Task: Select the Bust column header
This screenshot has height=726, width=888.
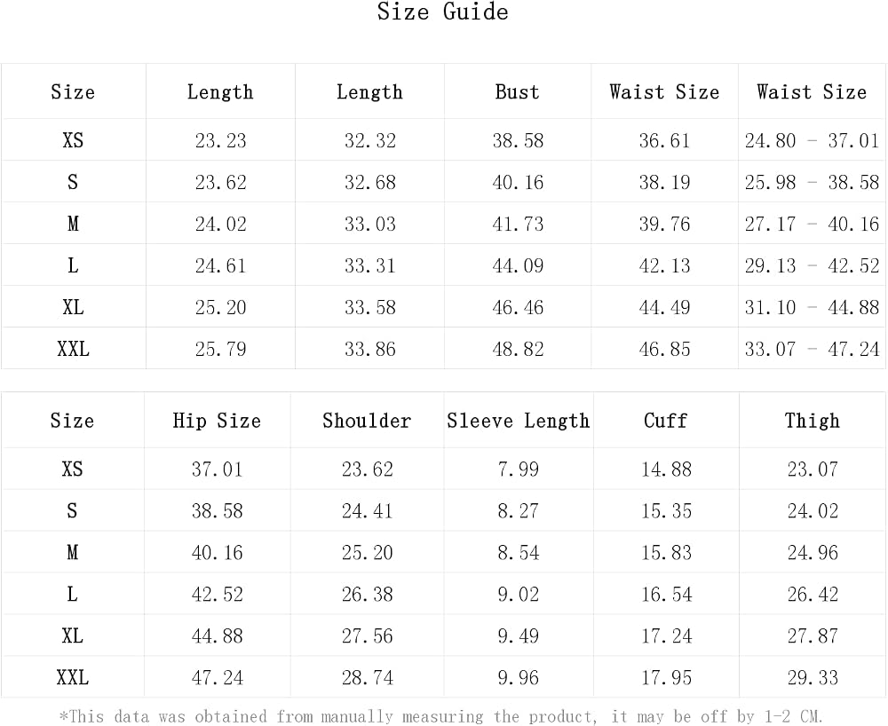Action: pos(517,91)
